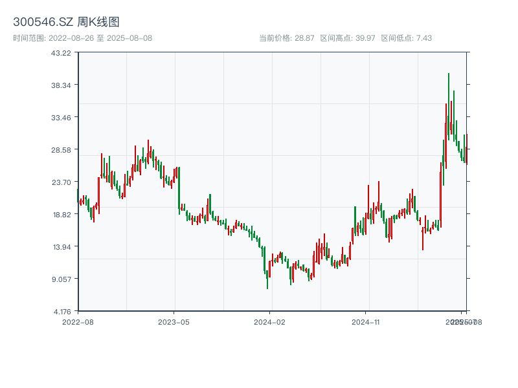Click the 9.057 y-axis label
Viewport: 518px width, 388px height.
pos(62,279)
